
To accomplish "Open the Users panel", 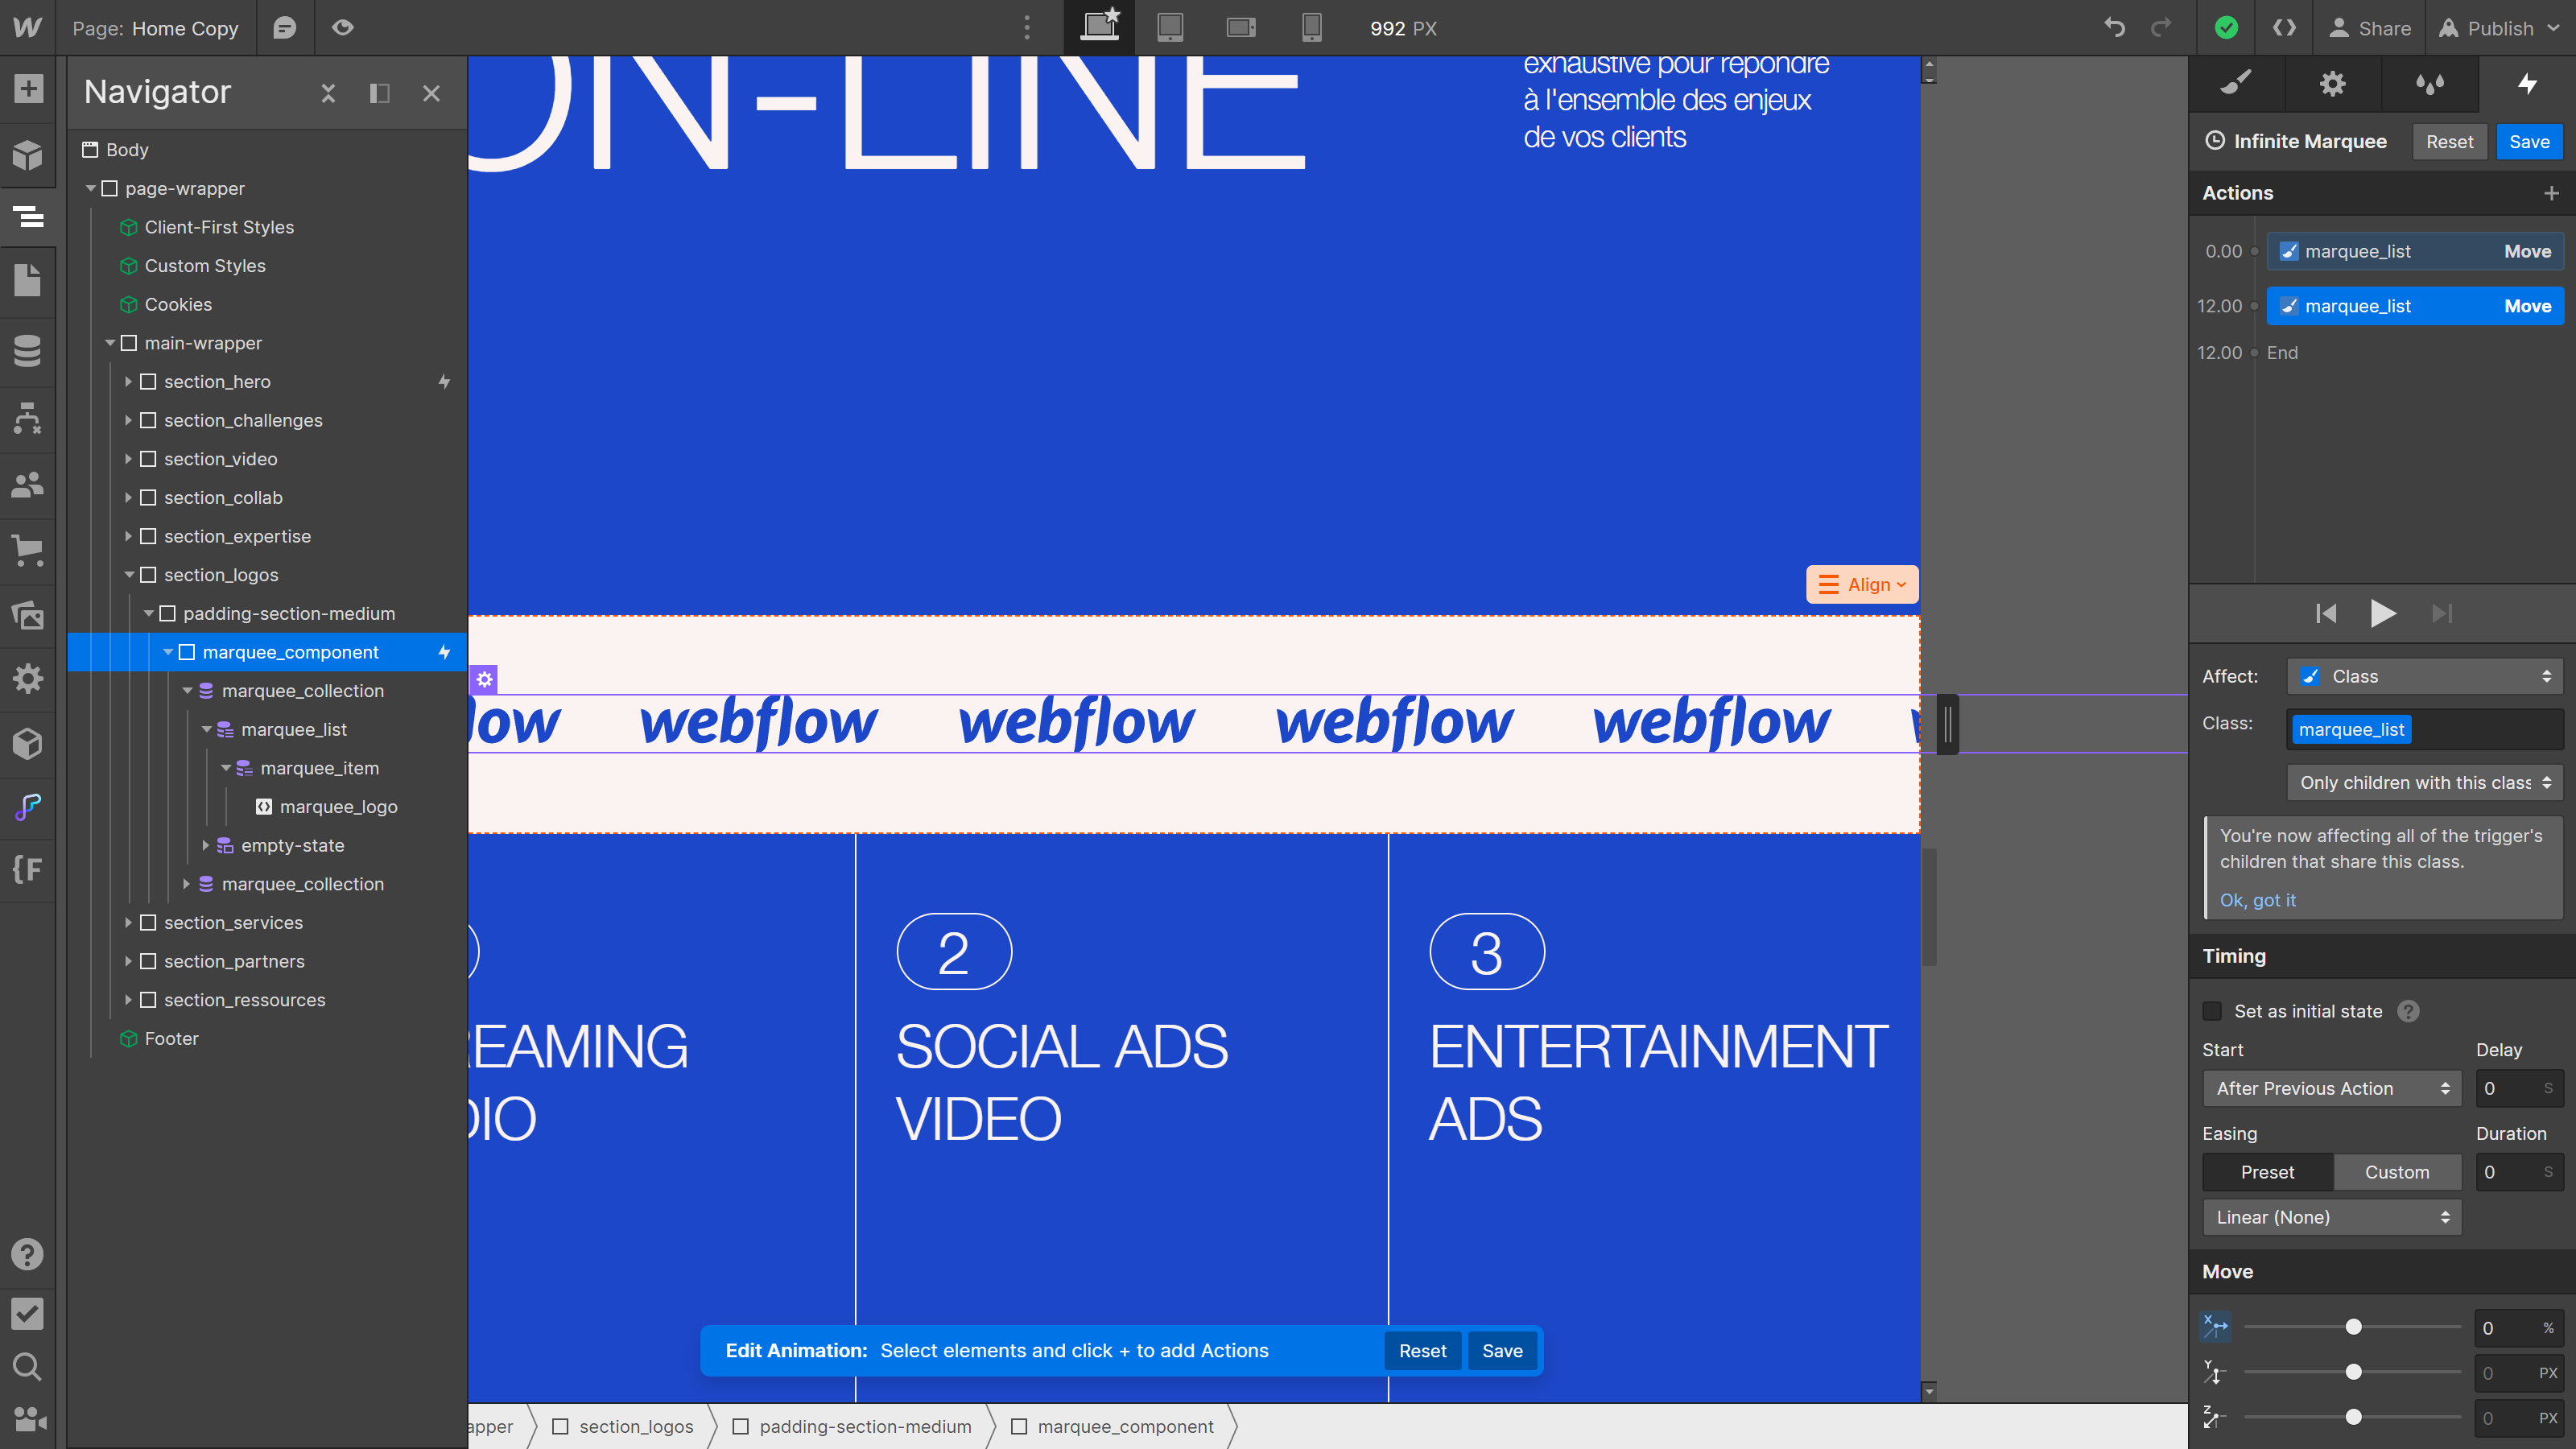I will 28,485.
